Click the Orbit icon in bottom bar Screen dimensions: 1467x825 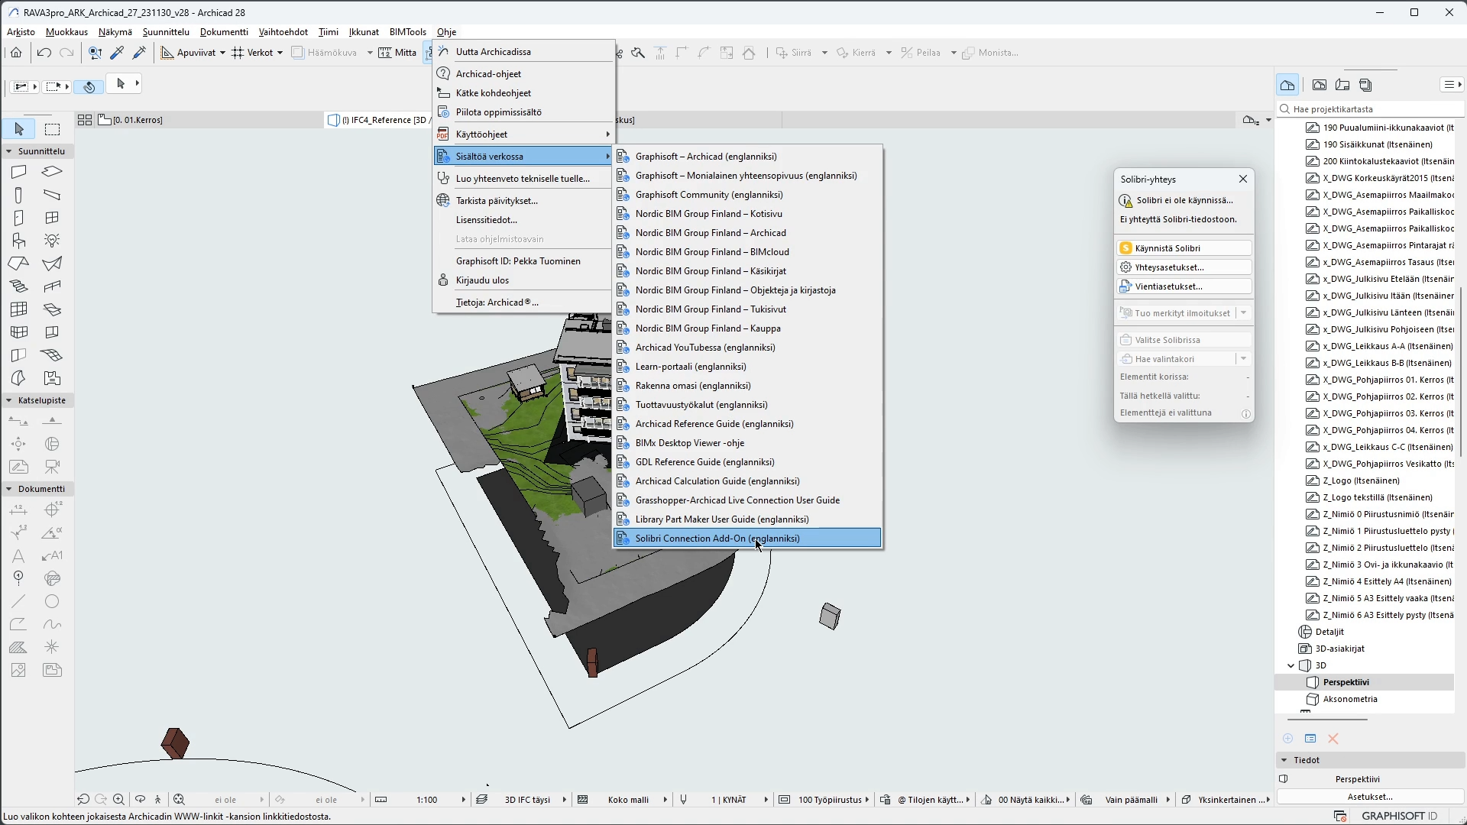pos(140,800)
